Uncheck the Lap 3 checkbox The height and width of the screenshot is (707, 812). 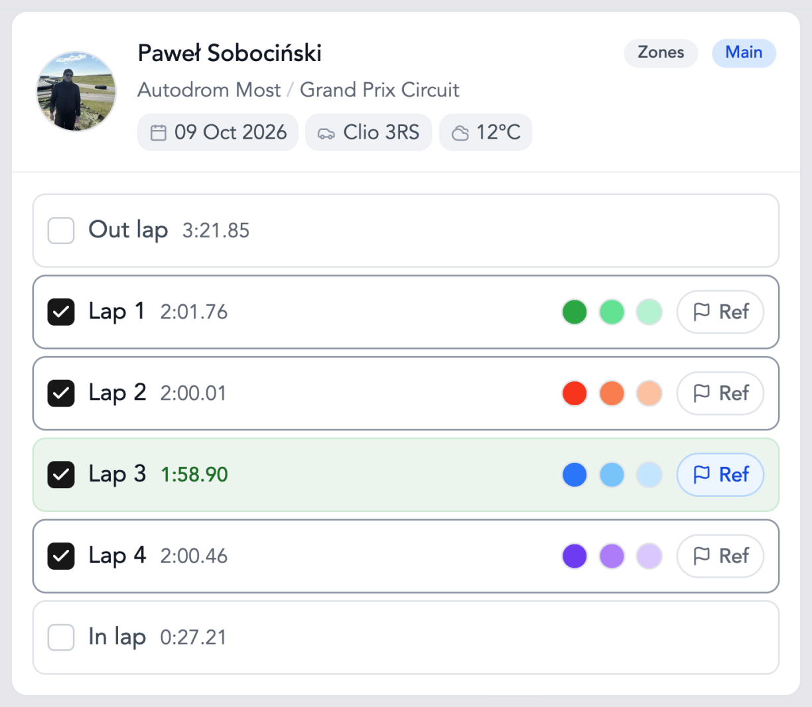[61, 475]
